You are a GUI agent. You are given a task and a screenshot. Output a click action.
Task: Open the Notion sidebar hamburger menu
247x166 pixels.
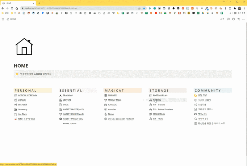(3, 19)
